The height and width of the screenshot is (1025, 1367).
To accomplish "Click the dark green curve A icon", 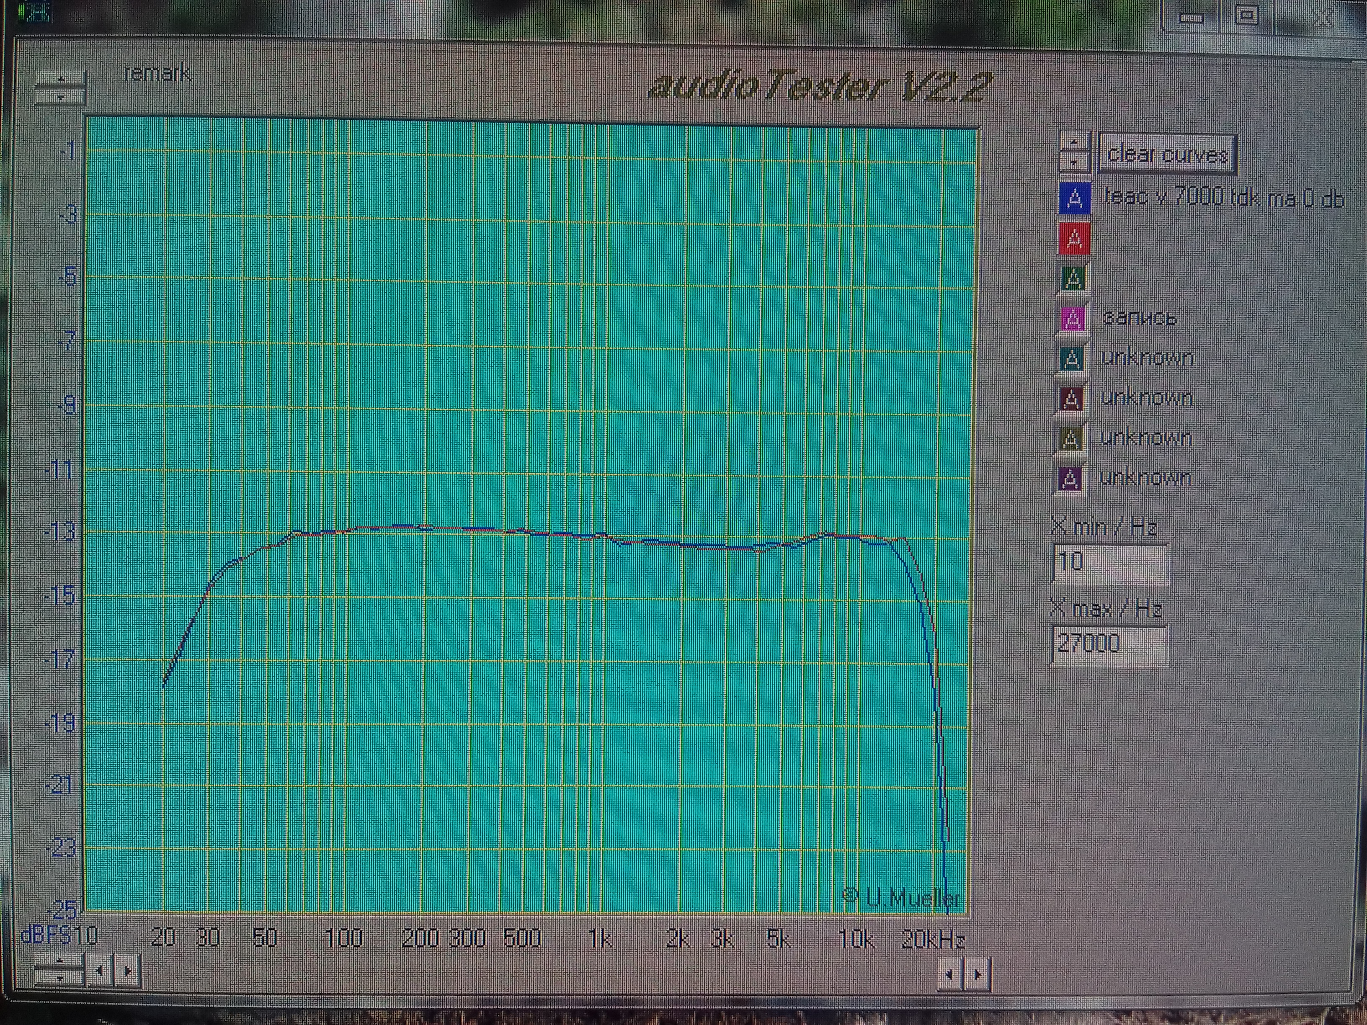I will [1073, 278].
